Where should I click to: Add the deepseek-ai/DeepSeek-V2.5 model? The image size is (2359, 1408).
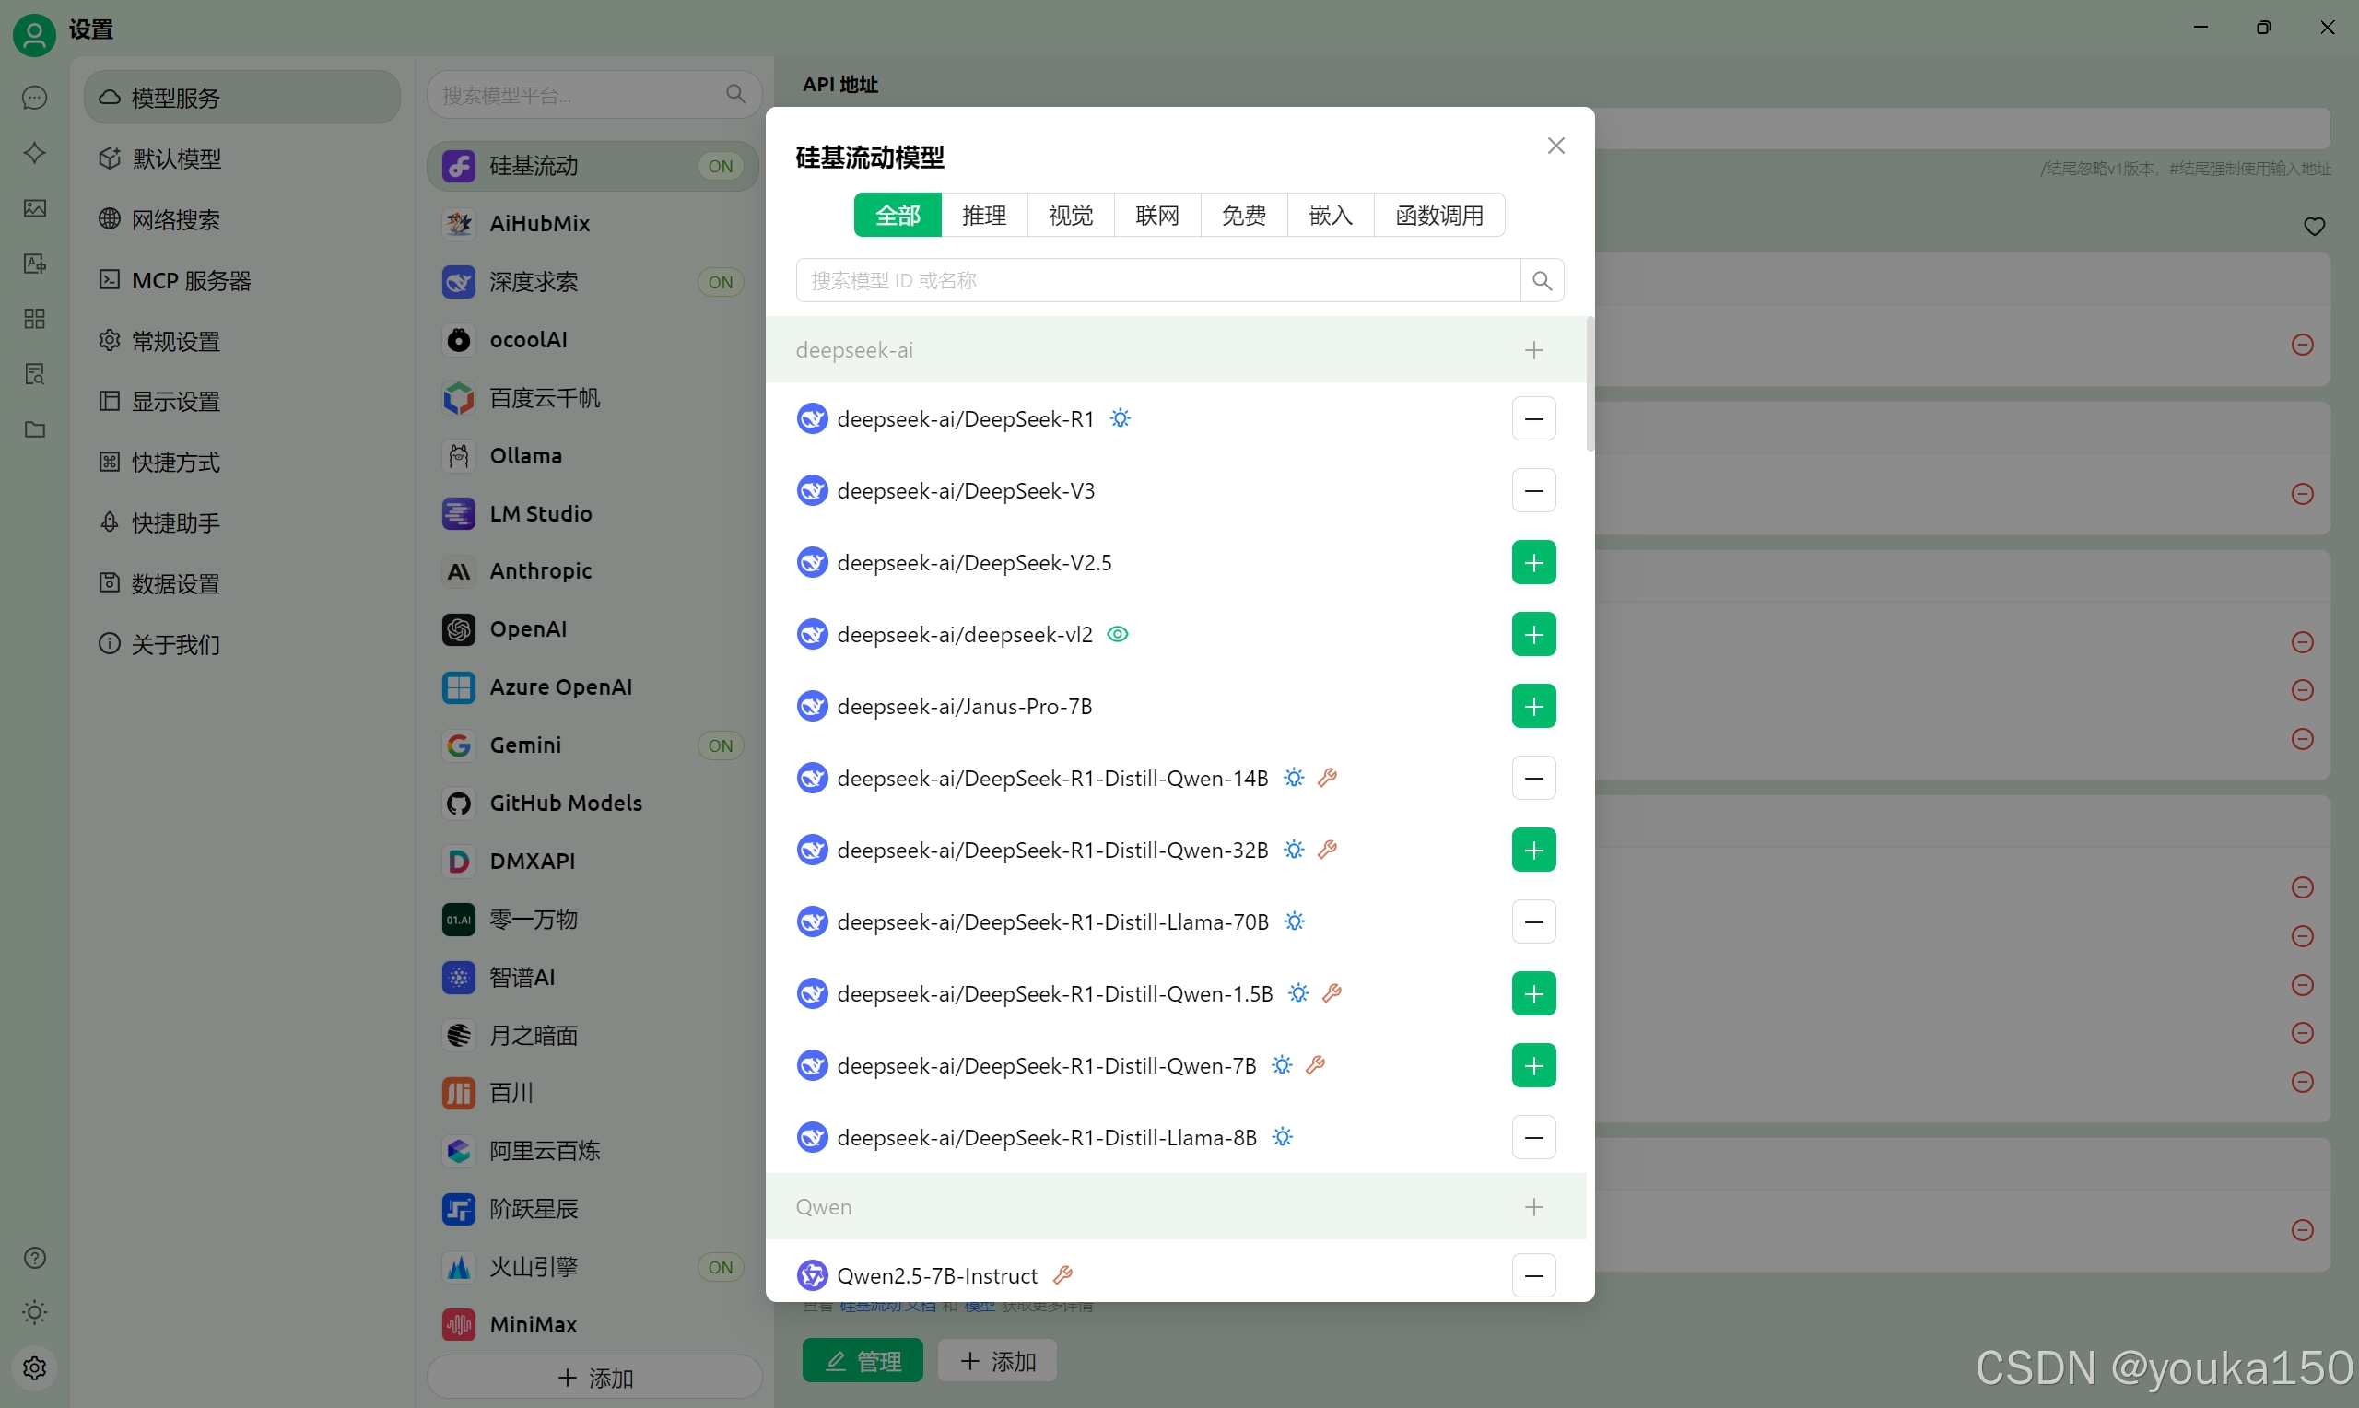coord(1532,563)
